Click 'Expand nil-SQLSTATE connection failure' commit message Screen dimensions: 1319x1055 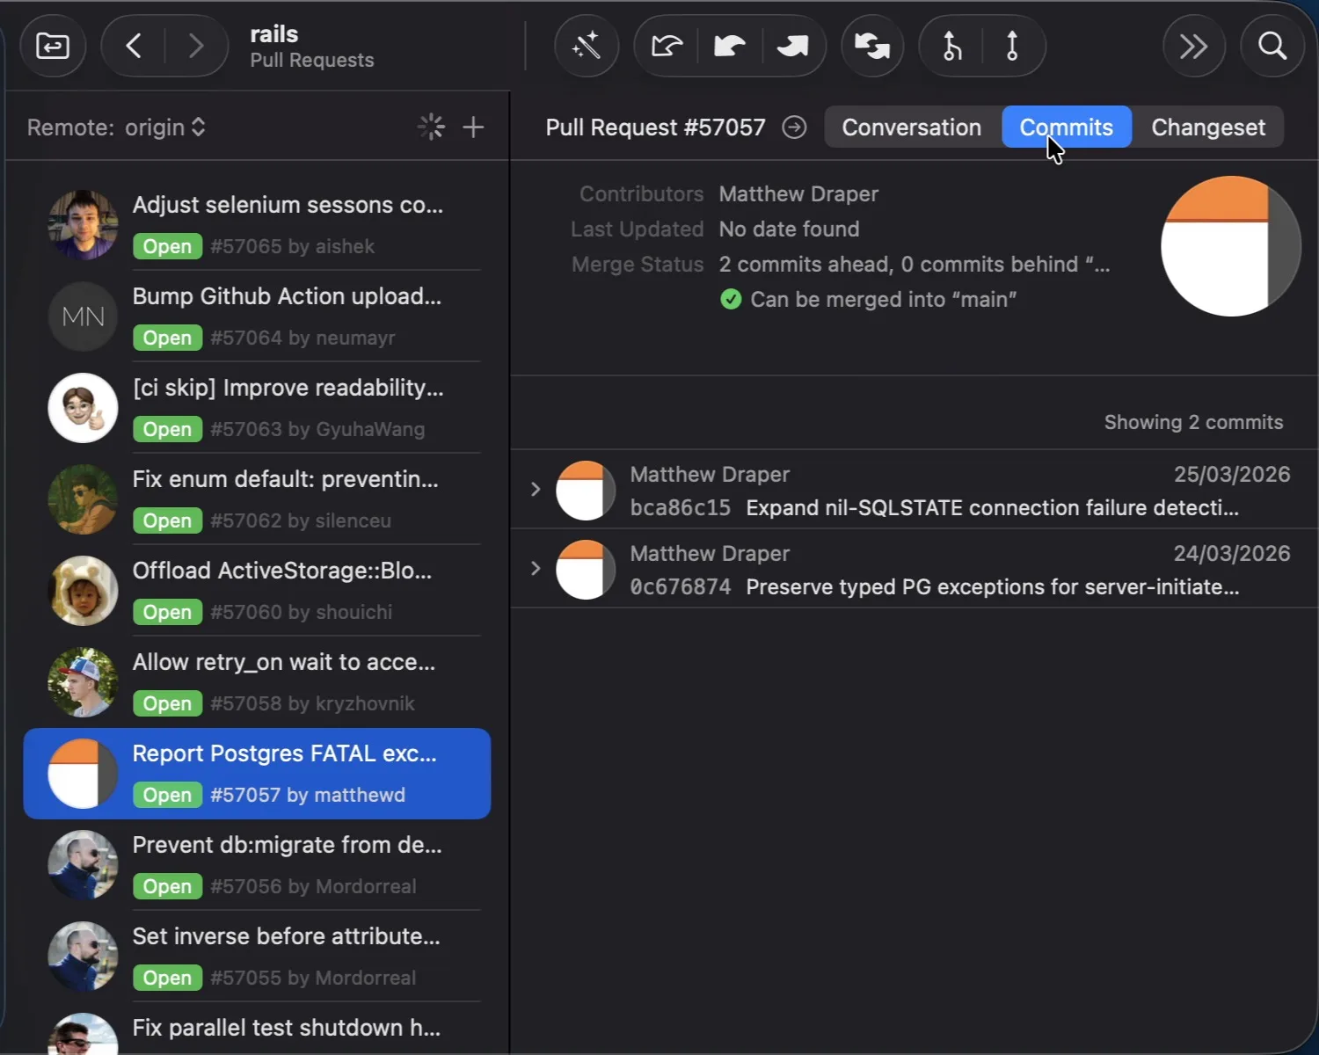(x=992, y=508)
